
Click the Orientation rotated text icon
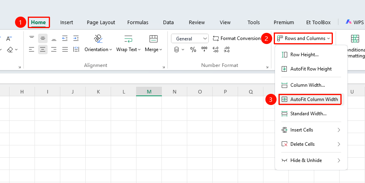point(98,38)
